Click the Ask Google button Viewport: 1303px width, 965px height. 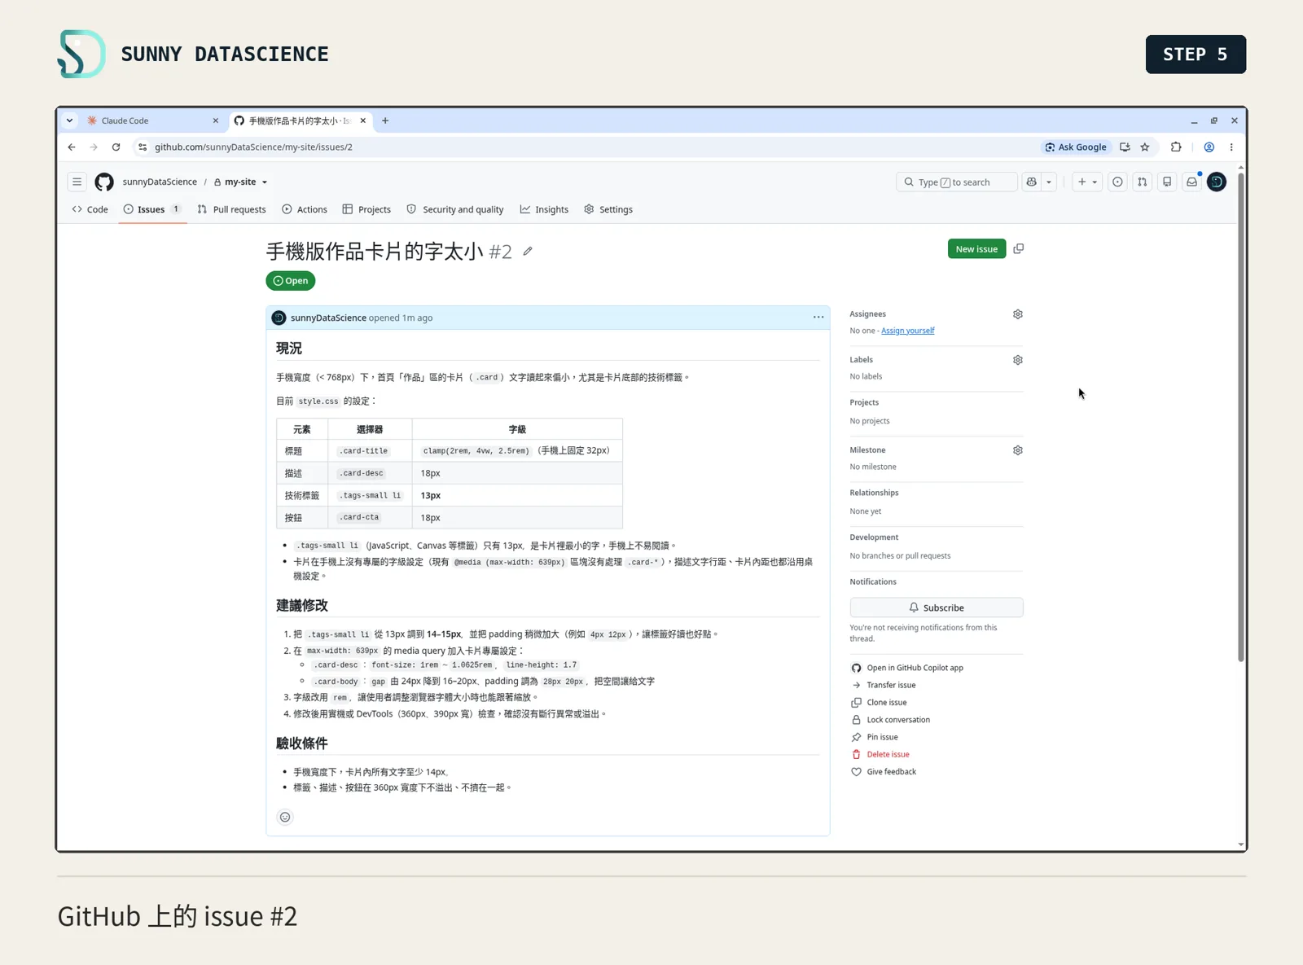pyautogui.click(x=1076, y=147)
